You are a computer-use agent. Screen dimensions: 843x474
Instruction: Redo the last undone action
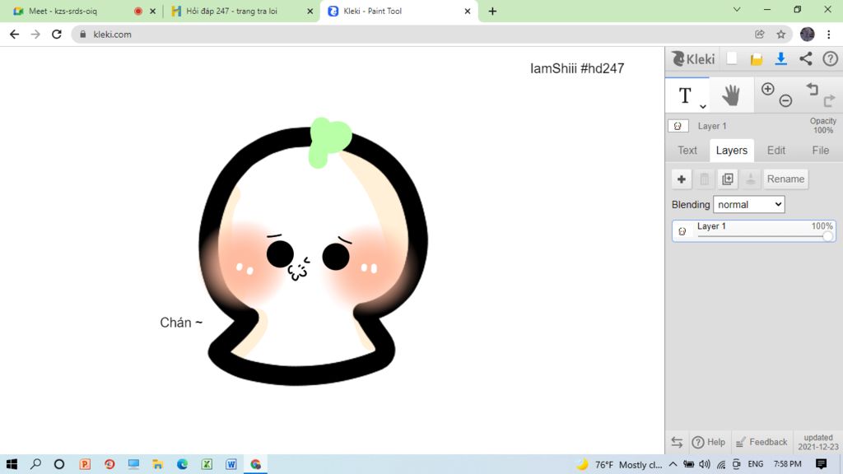(830, 100)
